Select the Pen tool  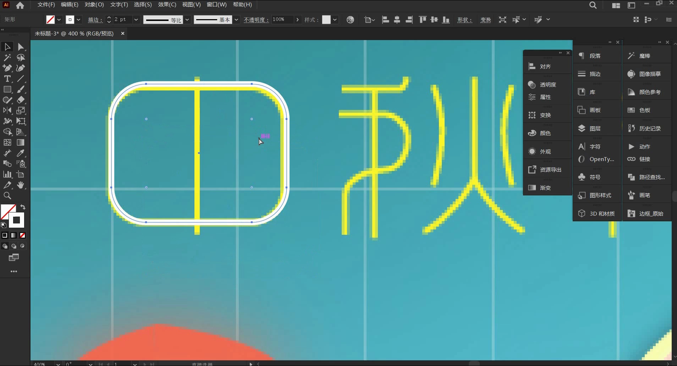[x=7, y=68]
